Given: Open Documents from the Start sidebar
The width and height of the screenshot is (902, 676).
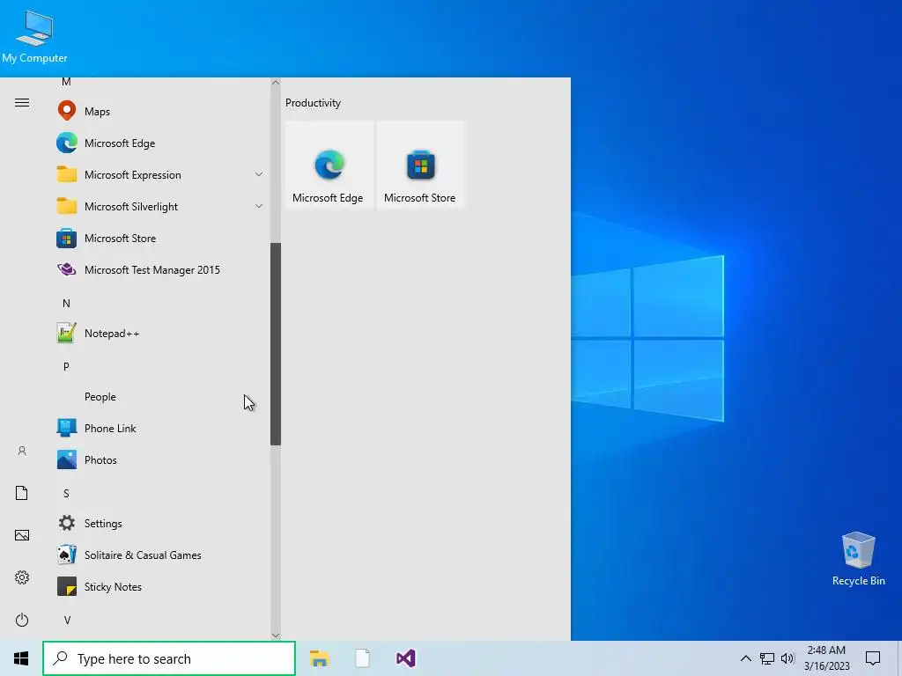Looking at the screenshot, I should coord(22,493).
